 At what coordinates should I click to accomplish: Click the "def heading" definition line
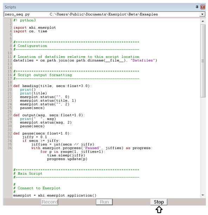click(x=52, y=86)
